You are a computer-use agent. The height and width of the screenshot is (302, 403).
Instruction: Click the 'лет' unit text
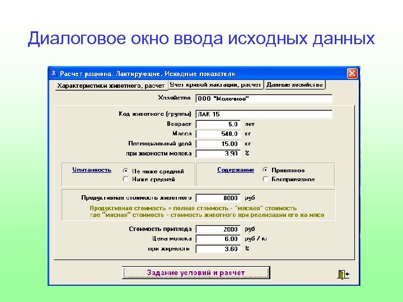tap(250, 124)
